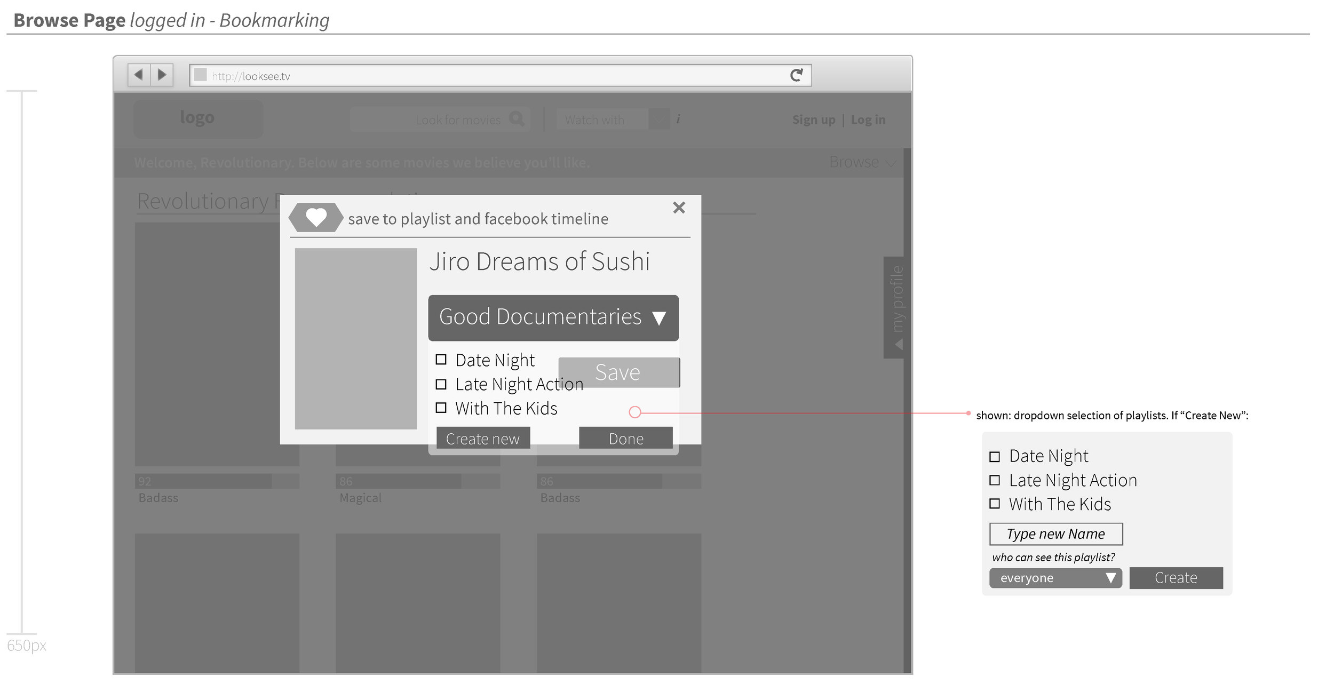Reload the page with the refresh icon
This screenshot has height=692, width=1334.
tap(796, 75)
